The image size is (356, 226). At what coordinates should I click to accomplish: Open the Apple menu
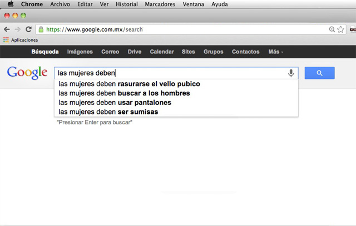9,4
